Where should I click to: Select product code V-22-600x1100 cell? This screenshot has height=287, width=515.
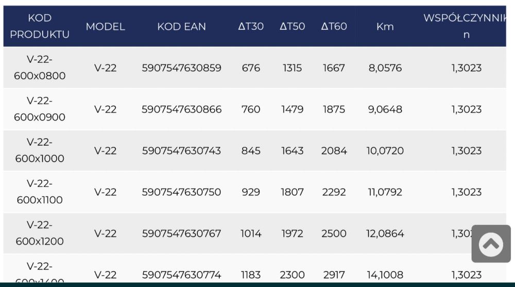pos(40,192)
